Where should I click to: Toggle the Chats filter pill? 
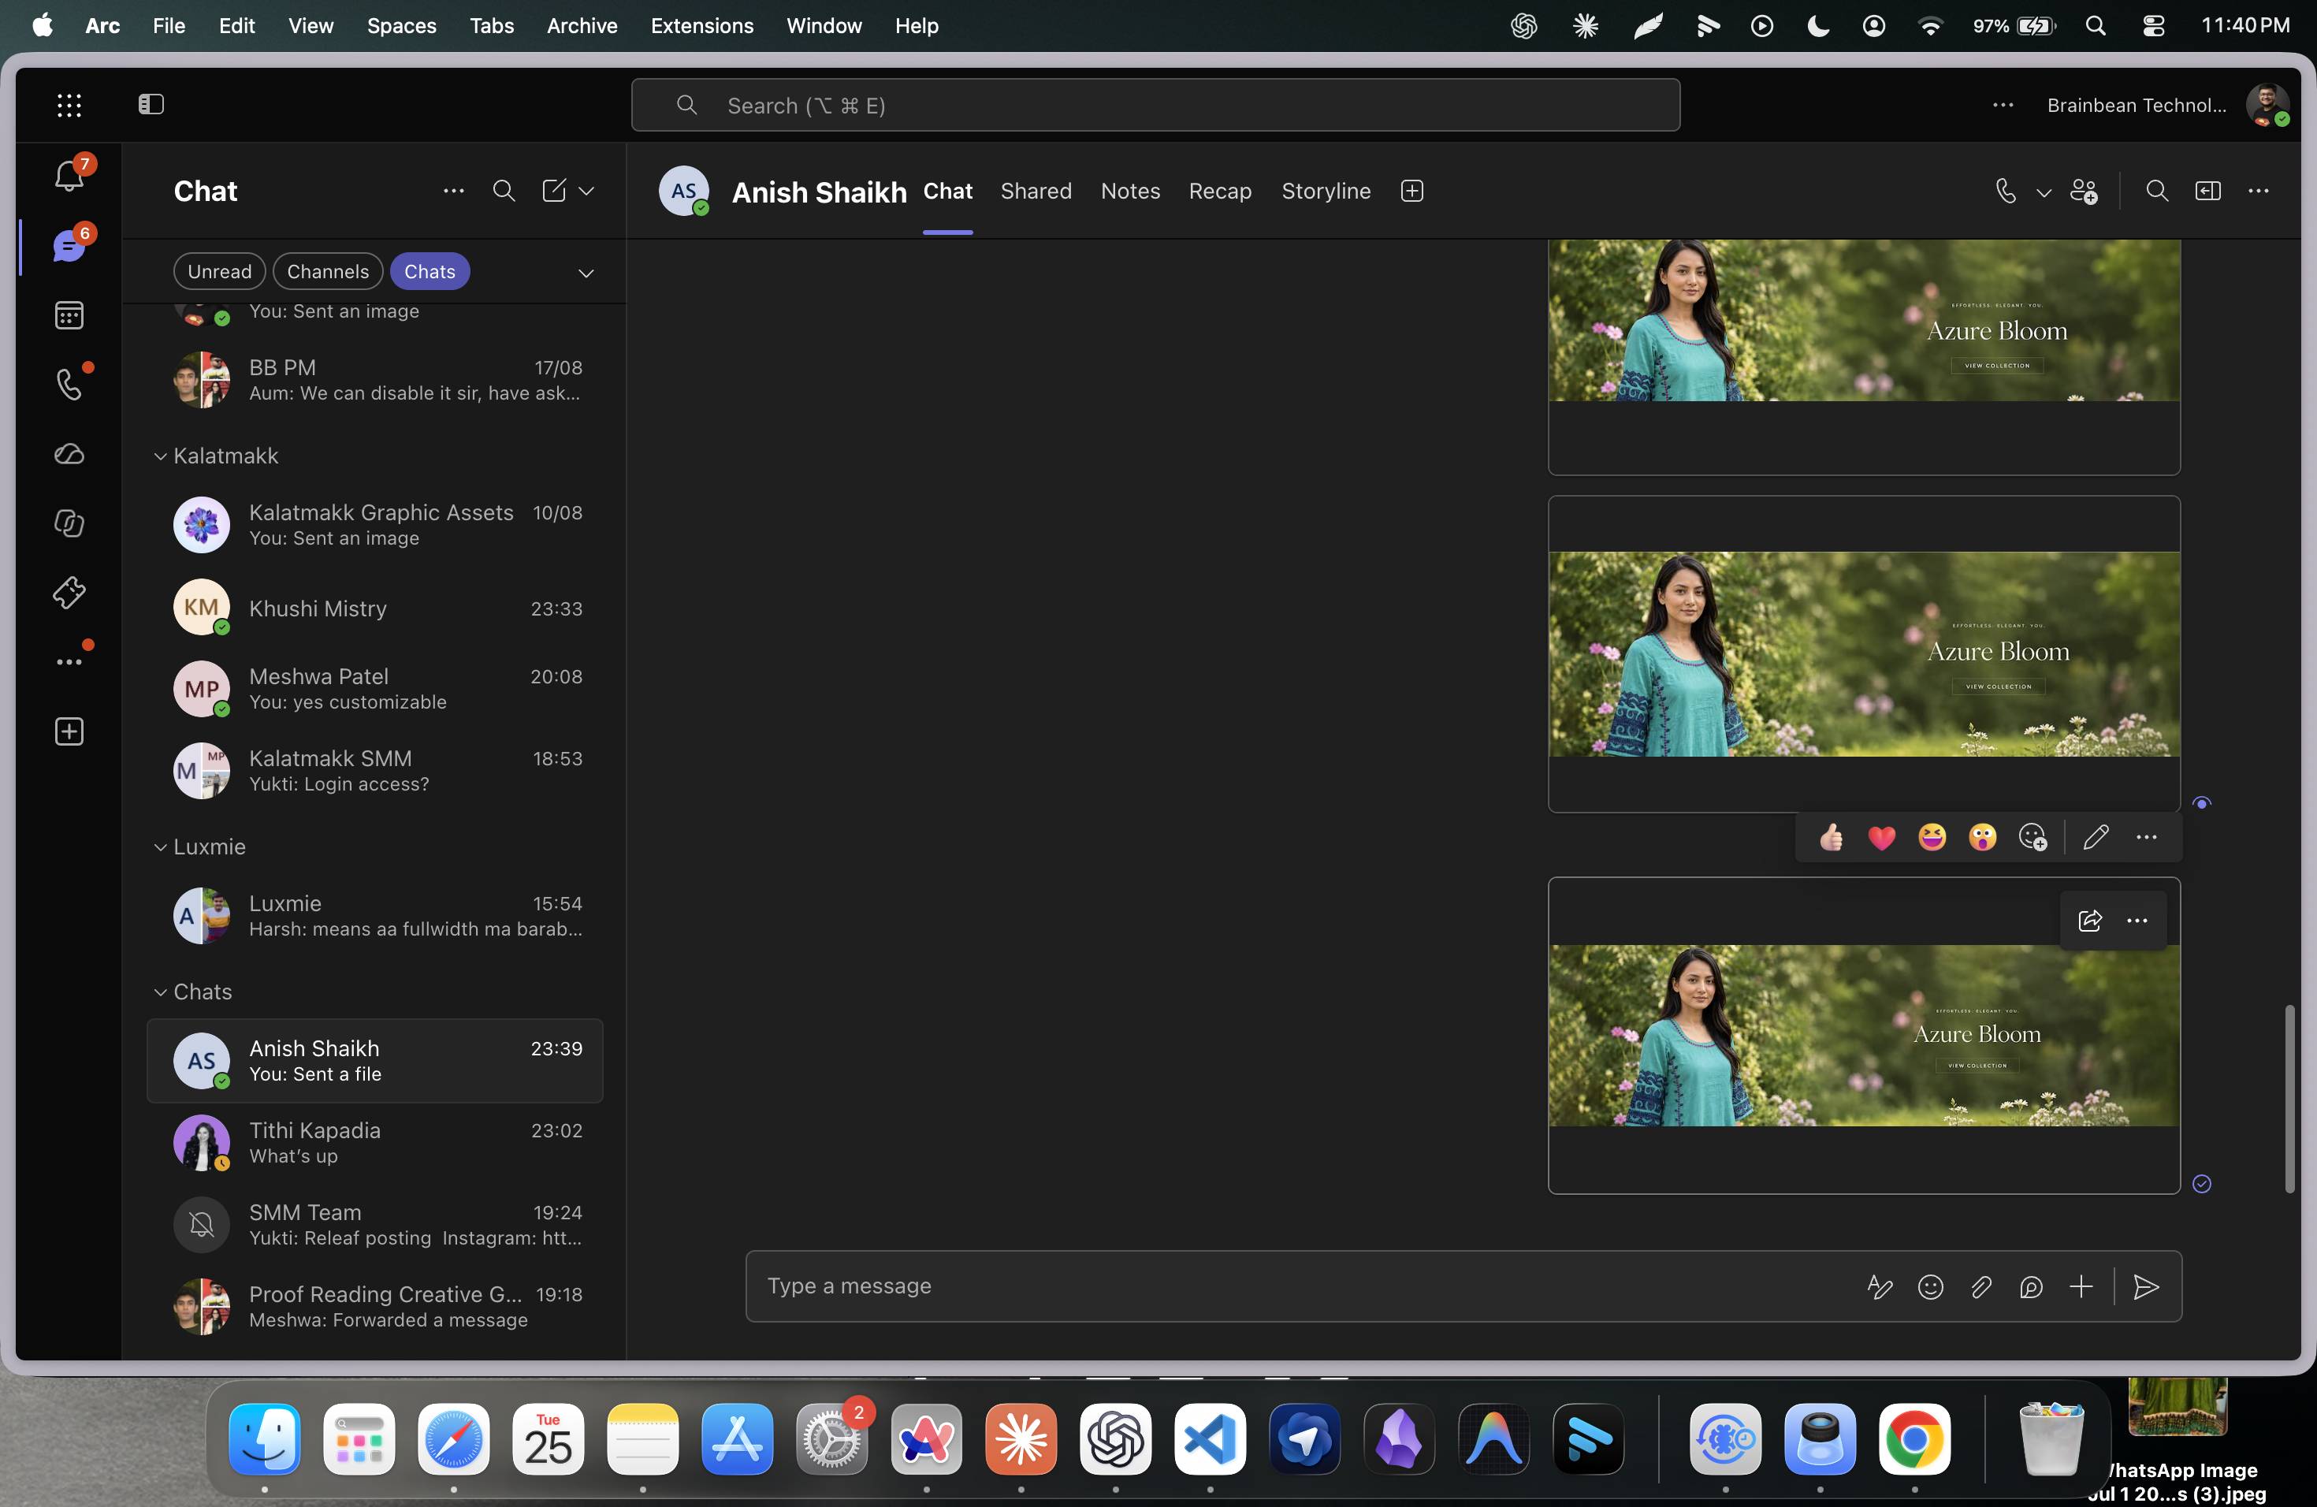click(x=430, y=272)
